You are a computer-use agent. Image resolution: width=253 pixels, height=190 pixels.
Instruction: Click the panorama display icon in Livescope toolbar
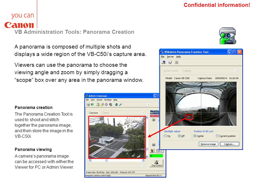pos(102,104)
